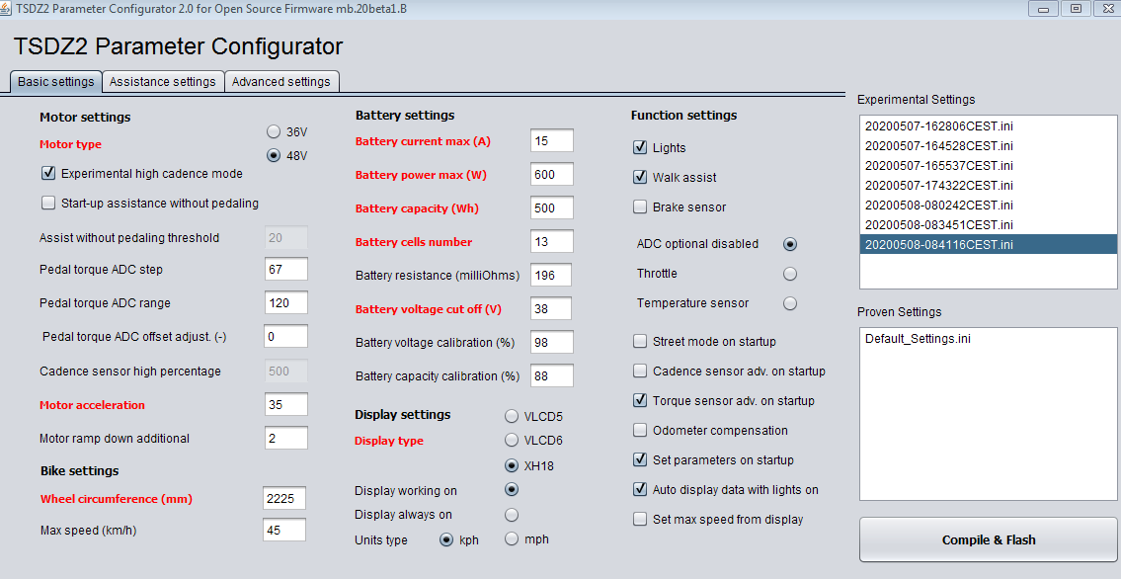The width and height of the screenshot is (1121, 579).
Task: Click the Max speed (km/h) input box
Action: coord(283,530)
